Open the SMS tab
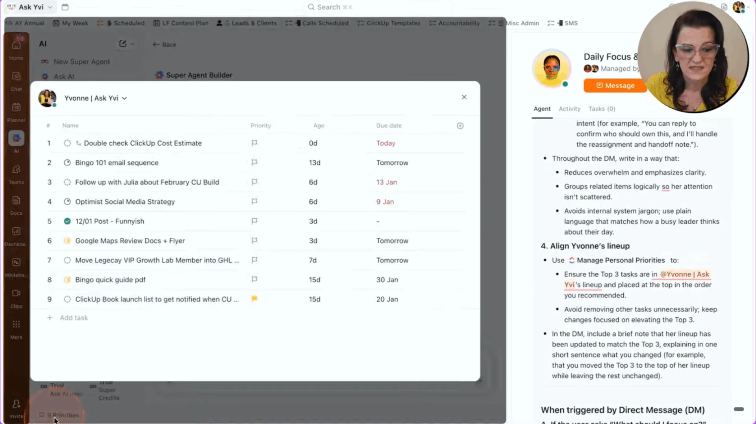 click(x=563, y=23)
